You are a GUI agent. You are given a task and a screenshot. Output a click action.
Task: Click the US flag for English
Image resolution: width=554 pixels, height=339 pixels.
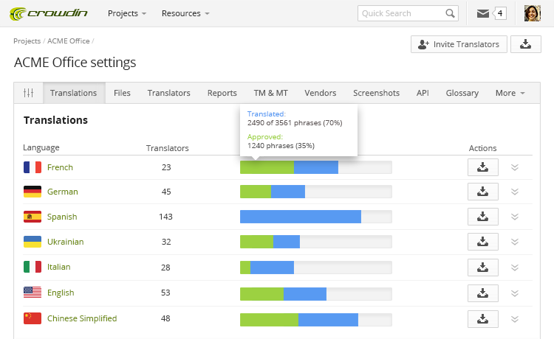[33, 293]
